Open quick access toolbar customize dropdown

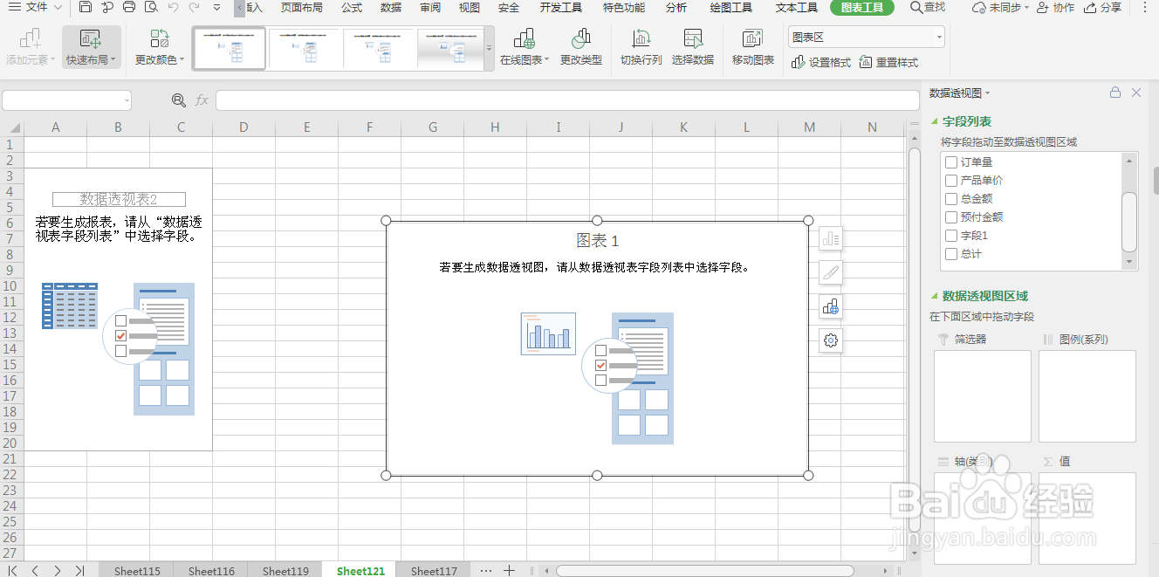(216, 8)
